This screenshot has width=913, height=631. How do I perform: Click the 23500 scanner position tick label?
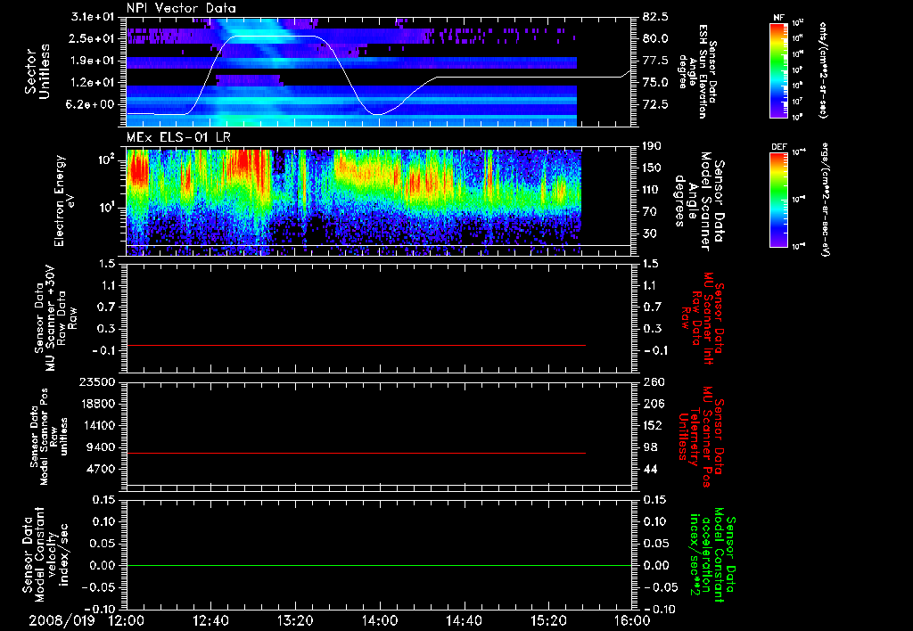tap(97, 382)
